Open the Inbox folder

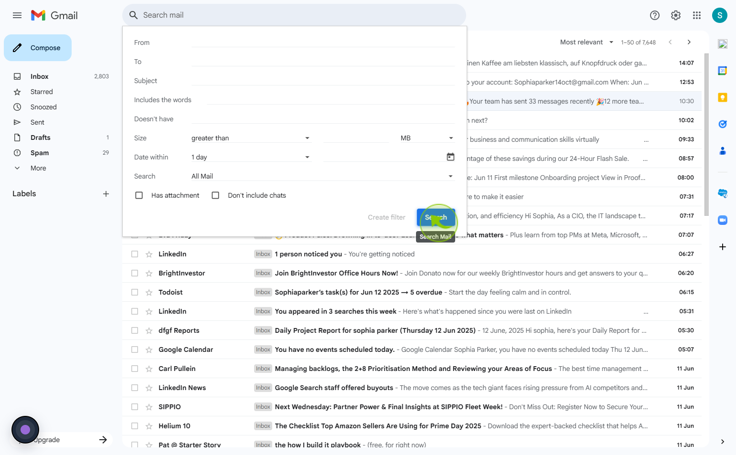[x=39, y=76]
